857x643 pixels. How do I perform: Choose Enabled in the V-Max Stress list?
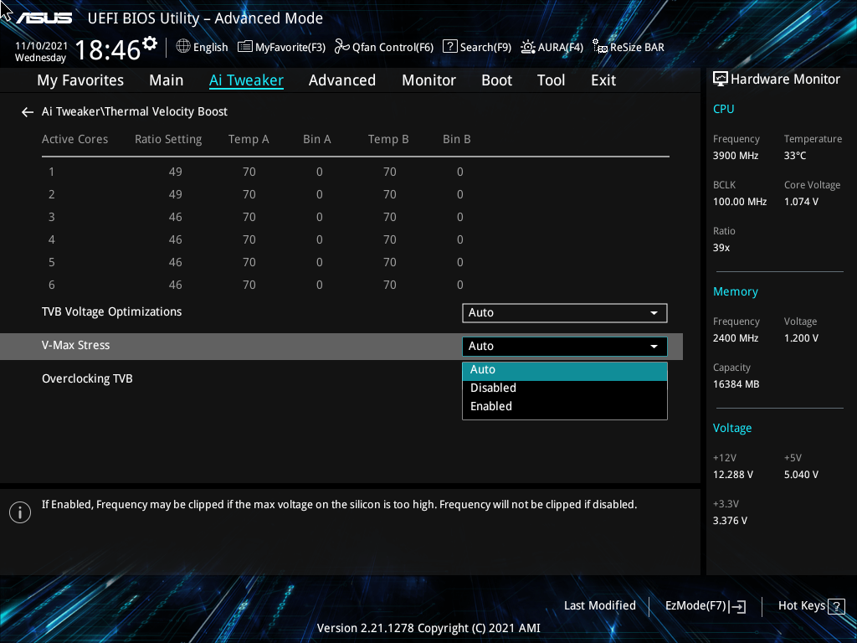coord(565,407)
